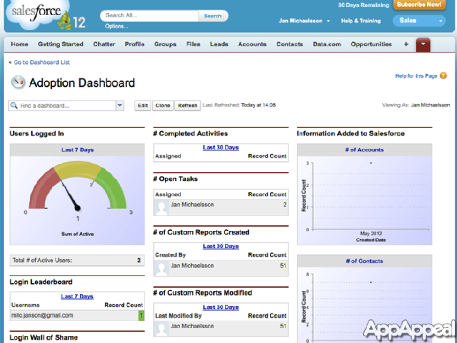Click the magnifier icon in Find a dashboard
The height and width of the screenshot is (343, 457).
coord(14,105)
